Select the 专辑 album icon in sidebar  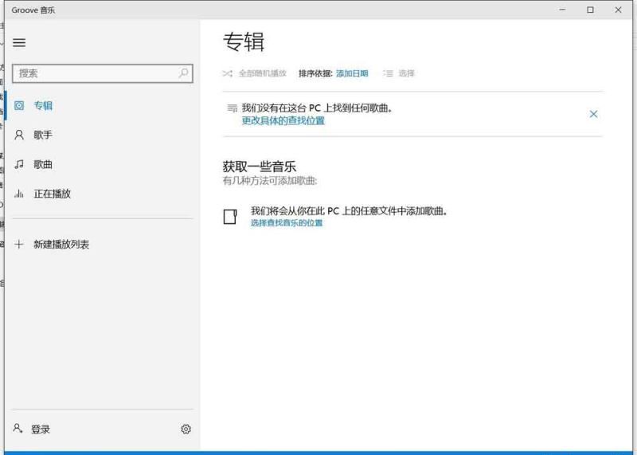[x=19, y=105]
